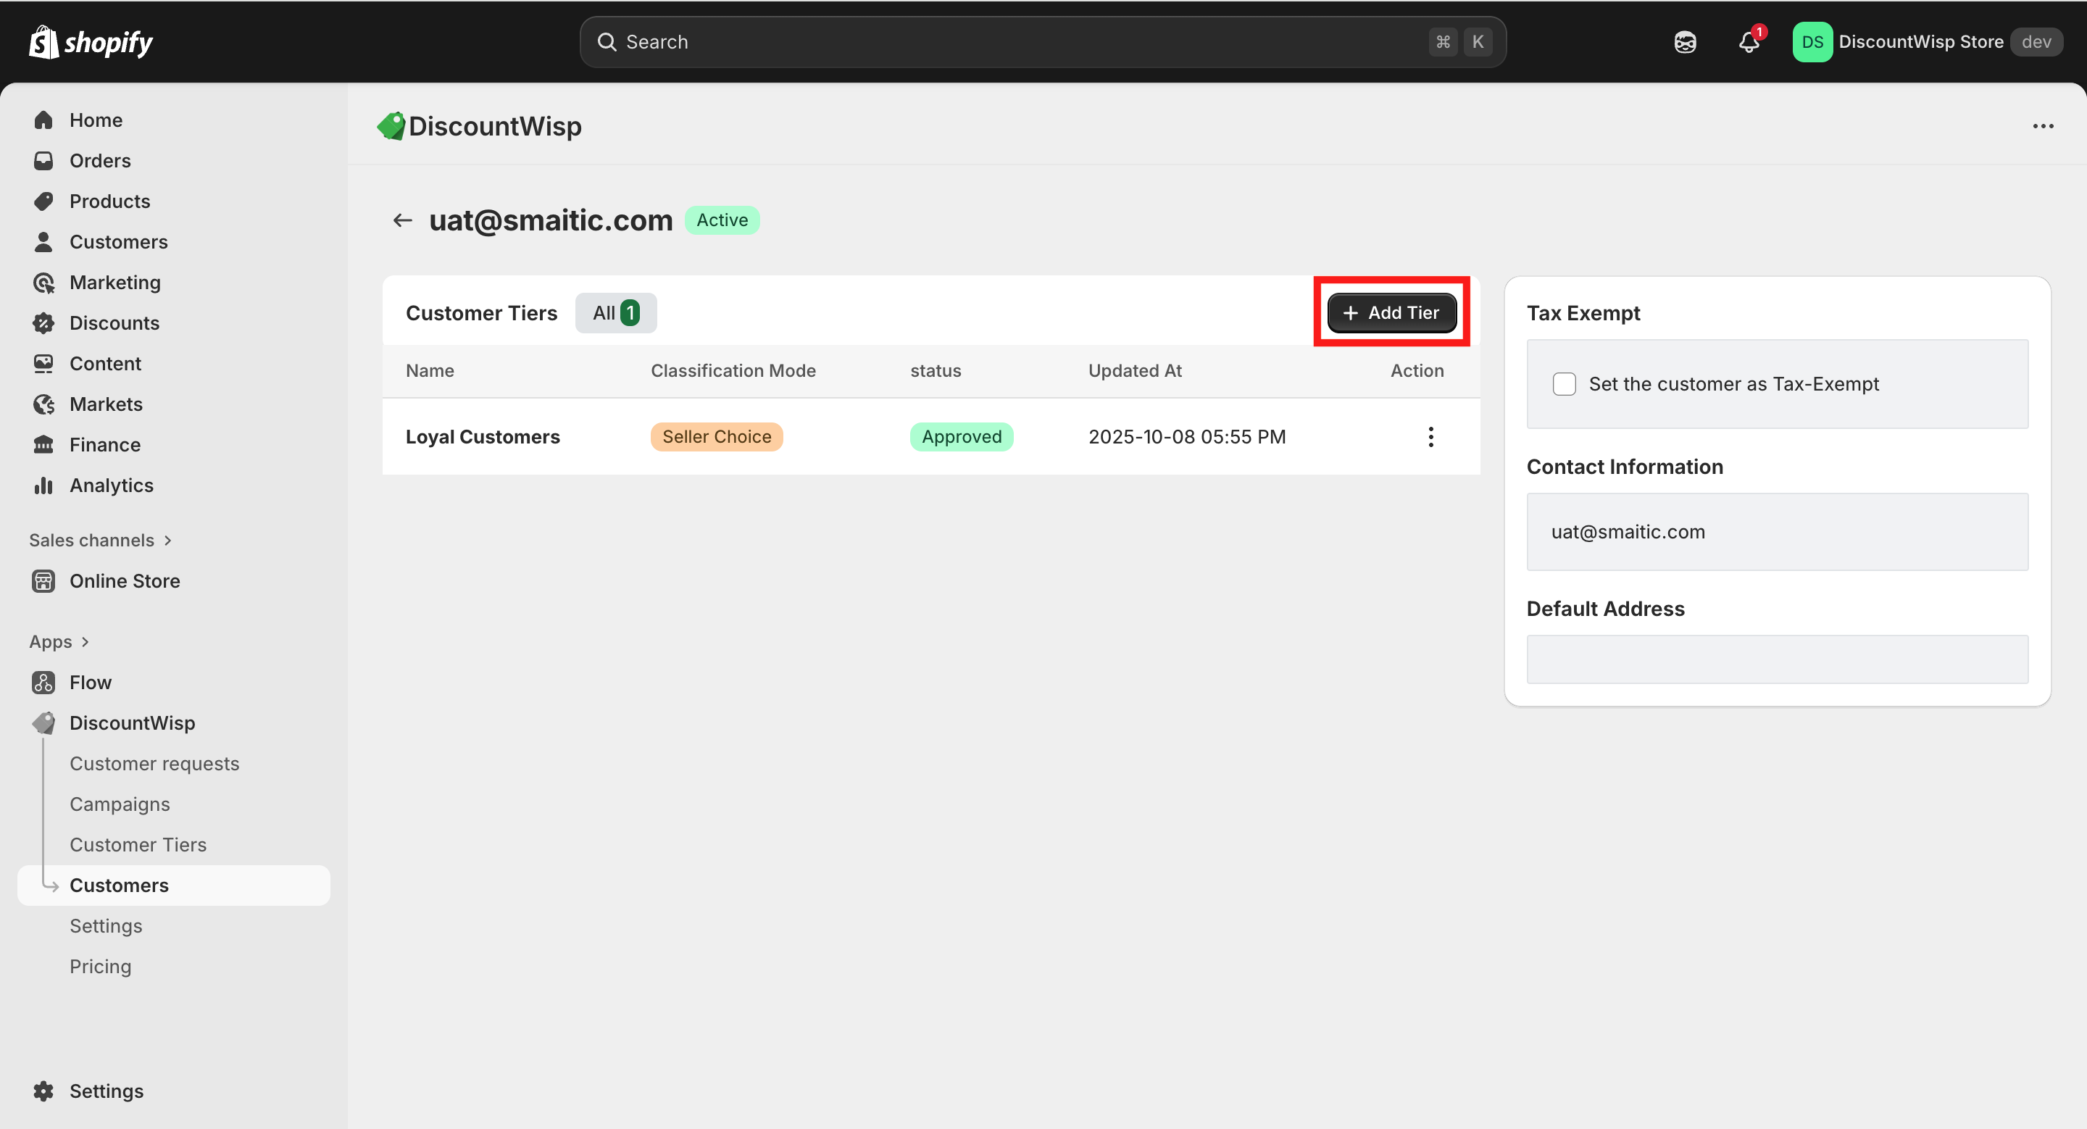
Task: Open the Analytics section
Action: click(x=111, y=485)
